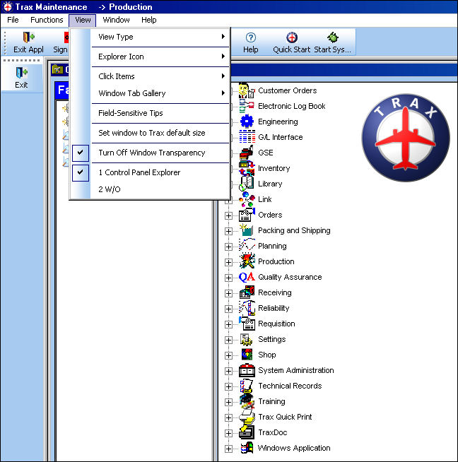Select the Orders module icon
The image size is (458, 462).
point(247,215)
